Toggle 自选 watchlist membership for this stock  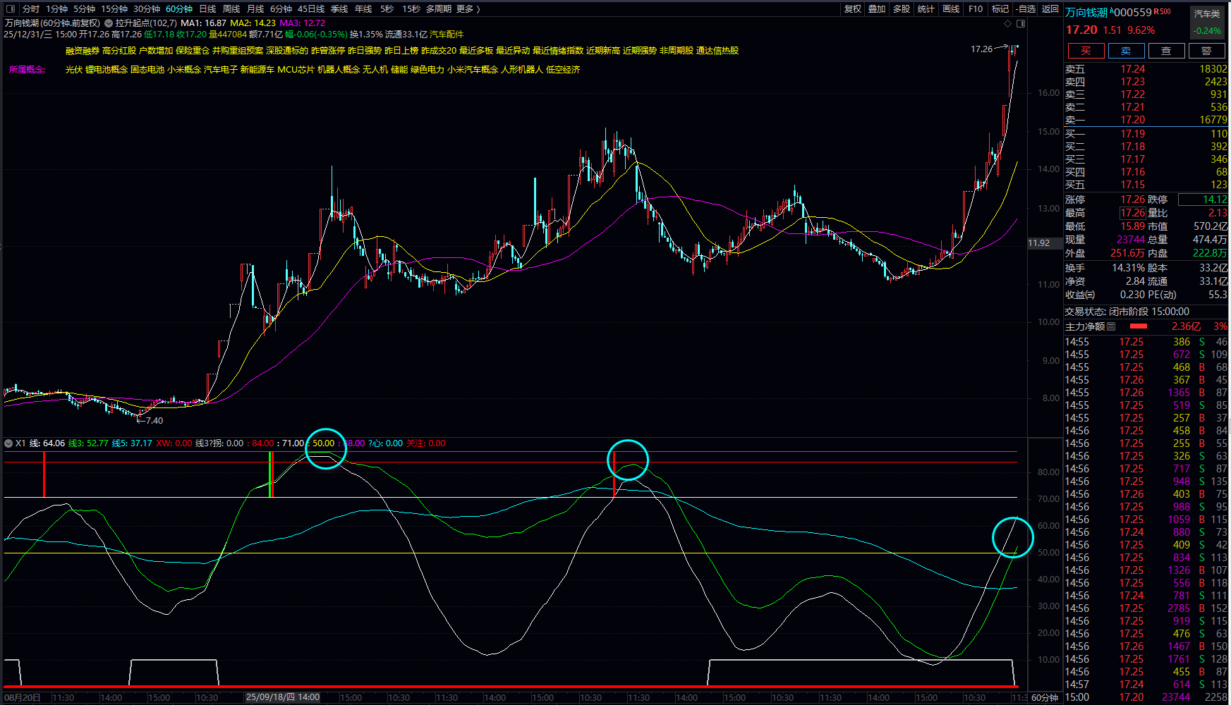click(1026, 9)
